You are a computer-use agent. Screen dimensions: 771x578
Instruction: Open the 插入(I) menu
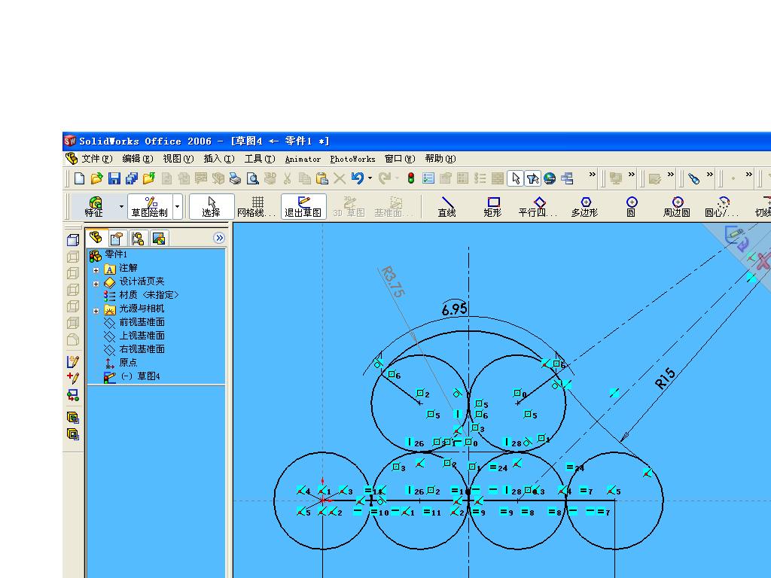tap(219, 159)
